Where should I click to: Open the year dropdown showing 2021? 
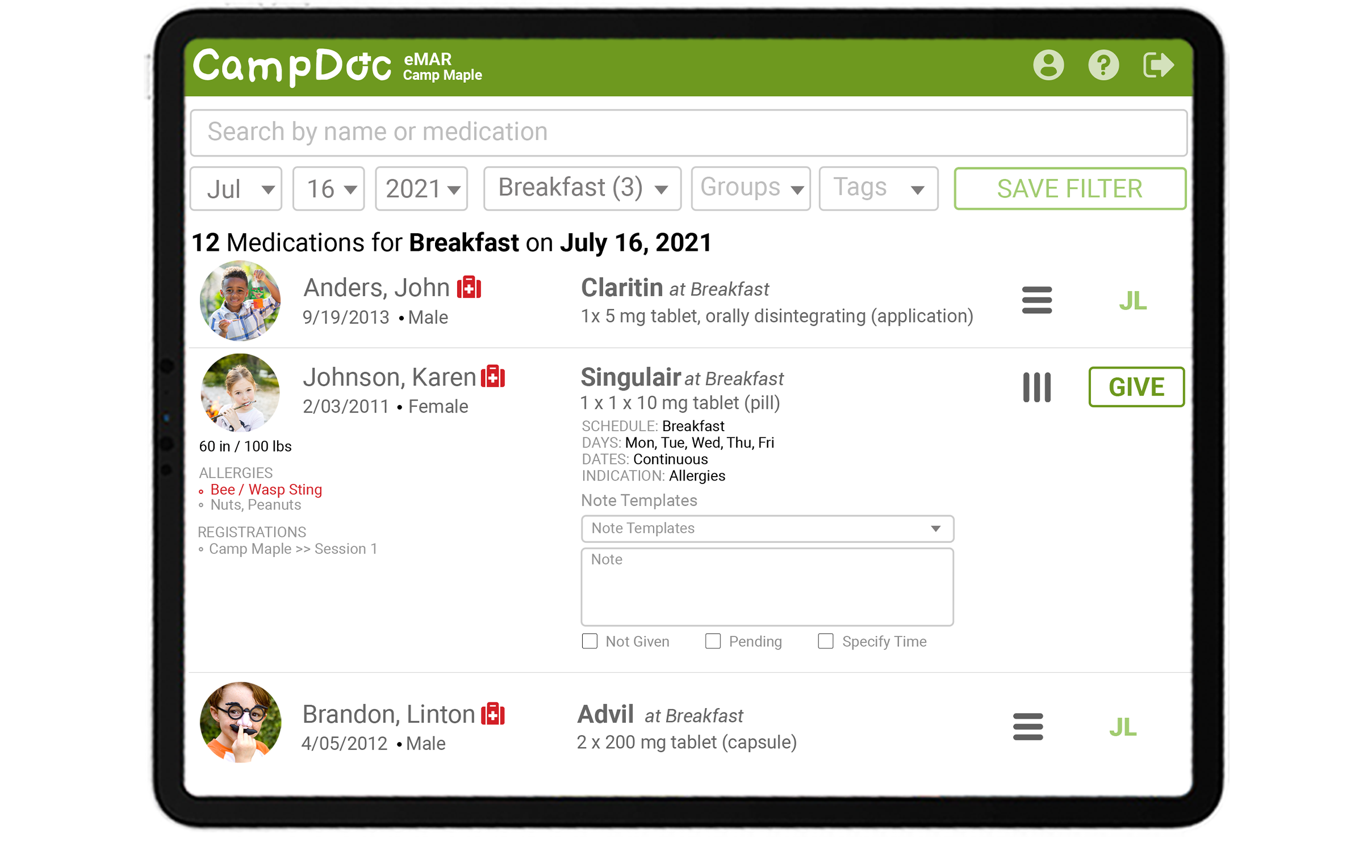[x=421, y=189]
